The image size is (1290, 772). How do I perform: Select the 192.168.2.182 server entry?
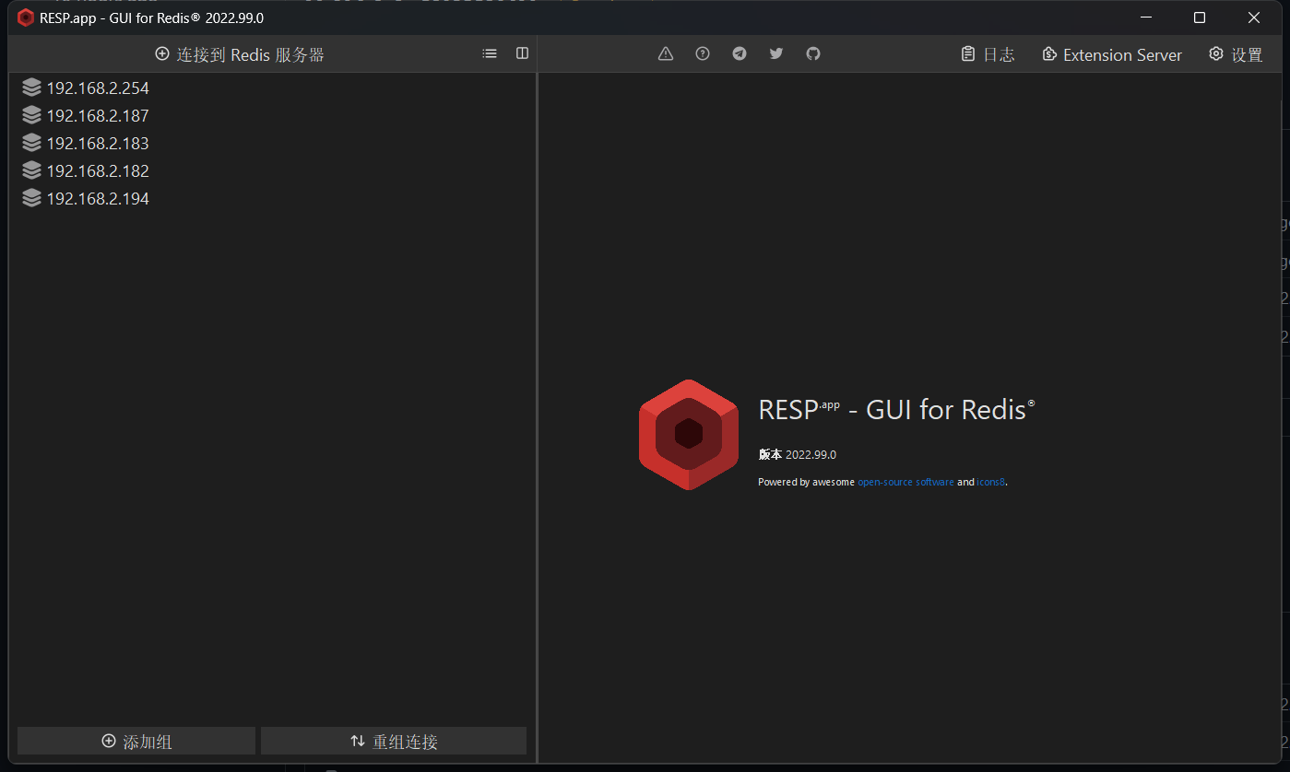pyautogui.click(x=97, y=171)
